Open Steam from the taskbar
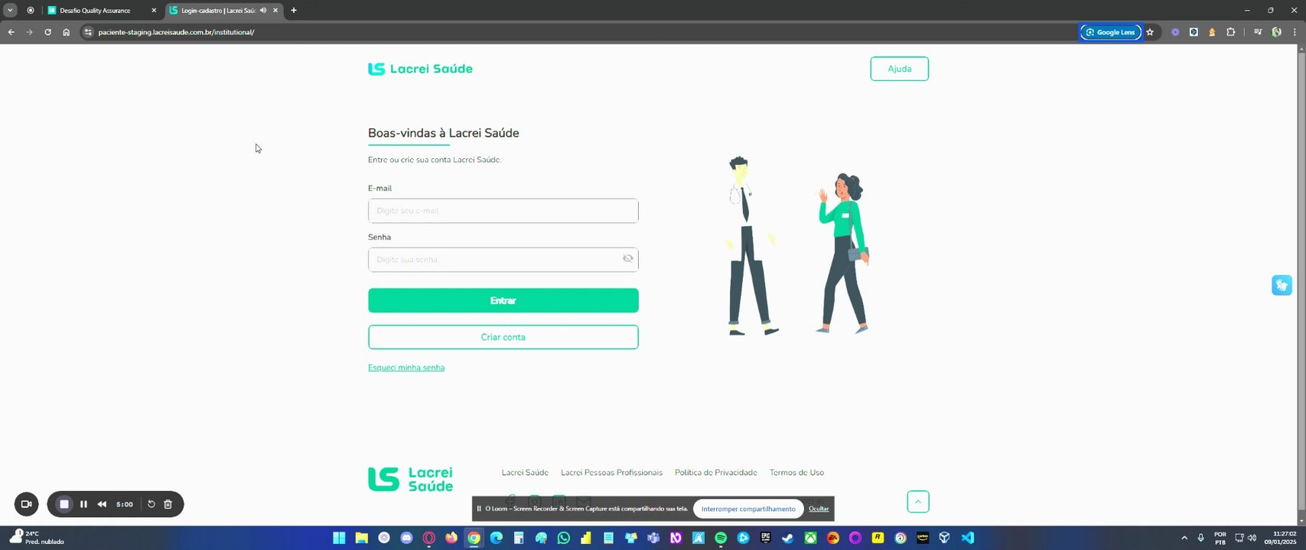Viewport: 1306px width, 550px height. click(787, 538)
